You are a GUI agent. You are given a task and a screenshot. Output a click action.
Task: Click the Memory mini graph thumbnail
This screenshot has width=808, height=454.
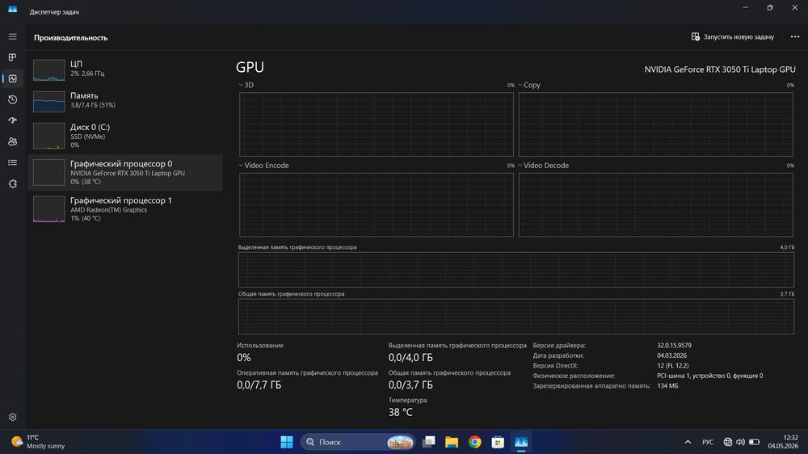point(49,102)
